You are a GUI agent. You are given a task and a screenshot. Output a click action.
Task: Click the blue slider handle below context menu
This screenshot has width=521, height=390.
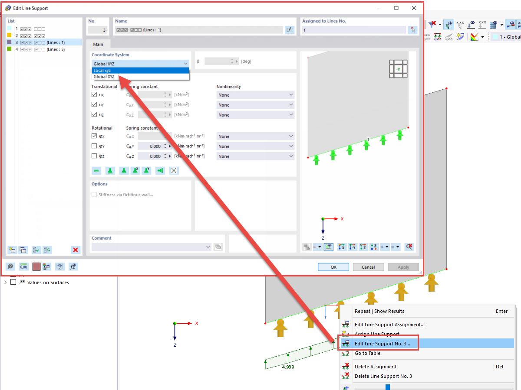tap(388, 387)
